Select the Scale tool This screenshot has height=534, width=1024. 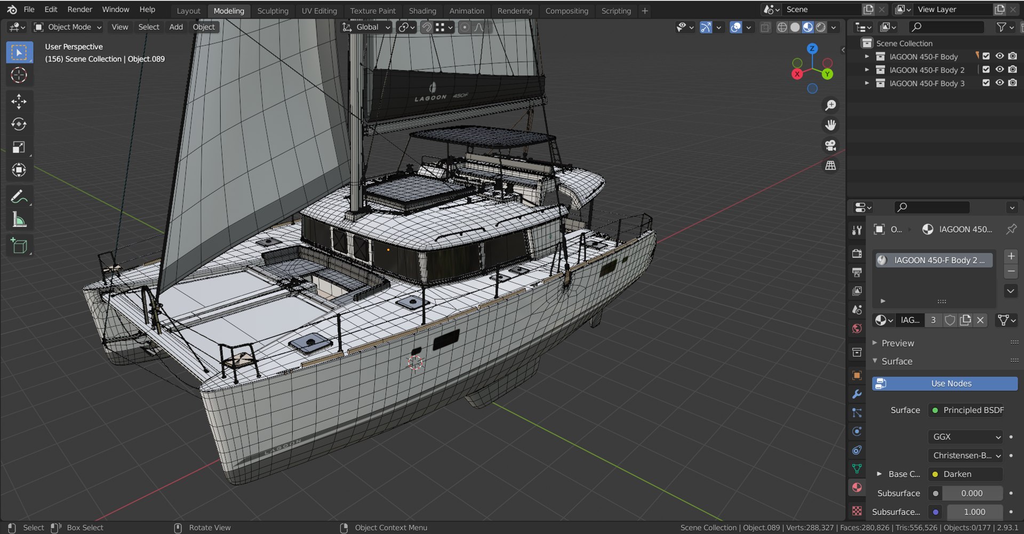click(x=19, y=147)
